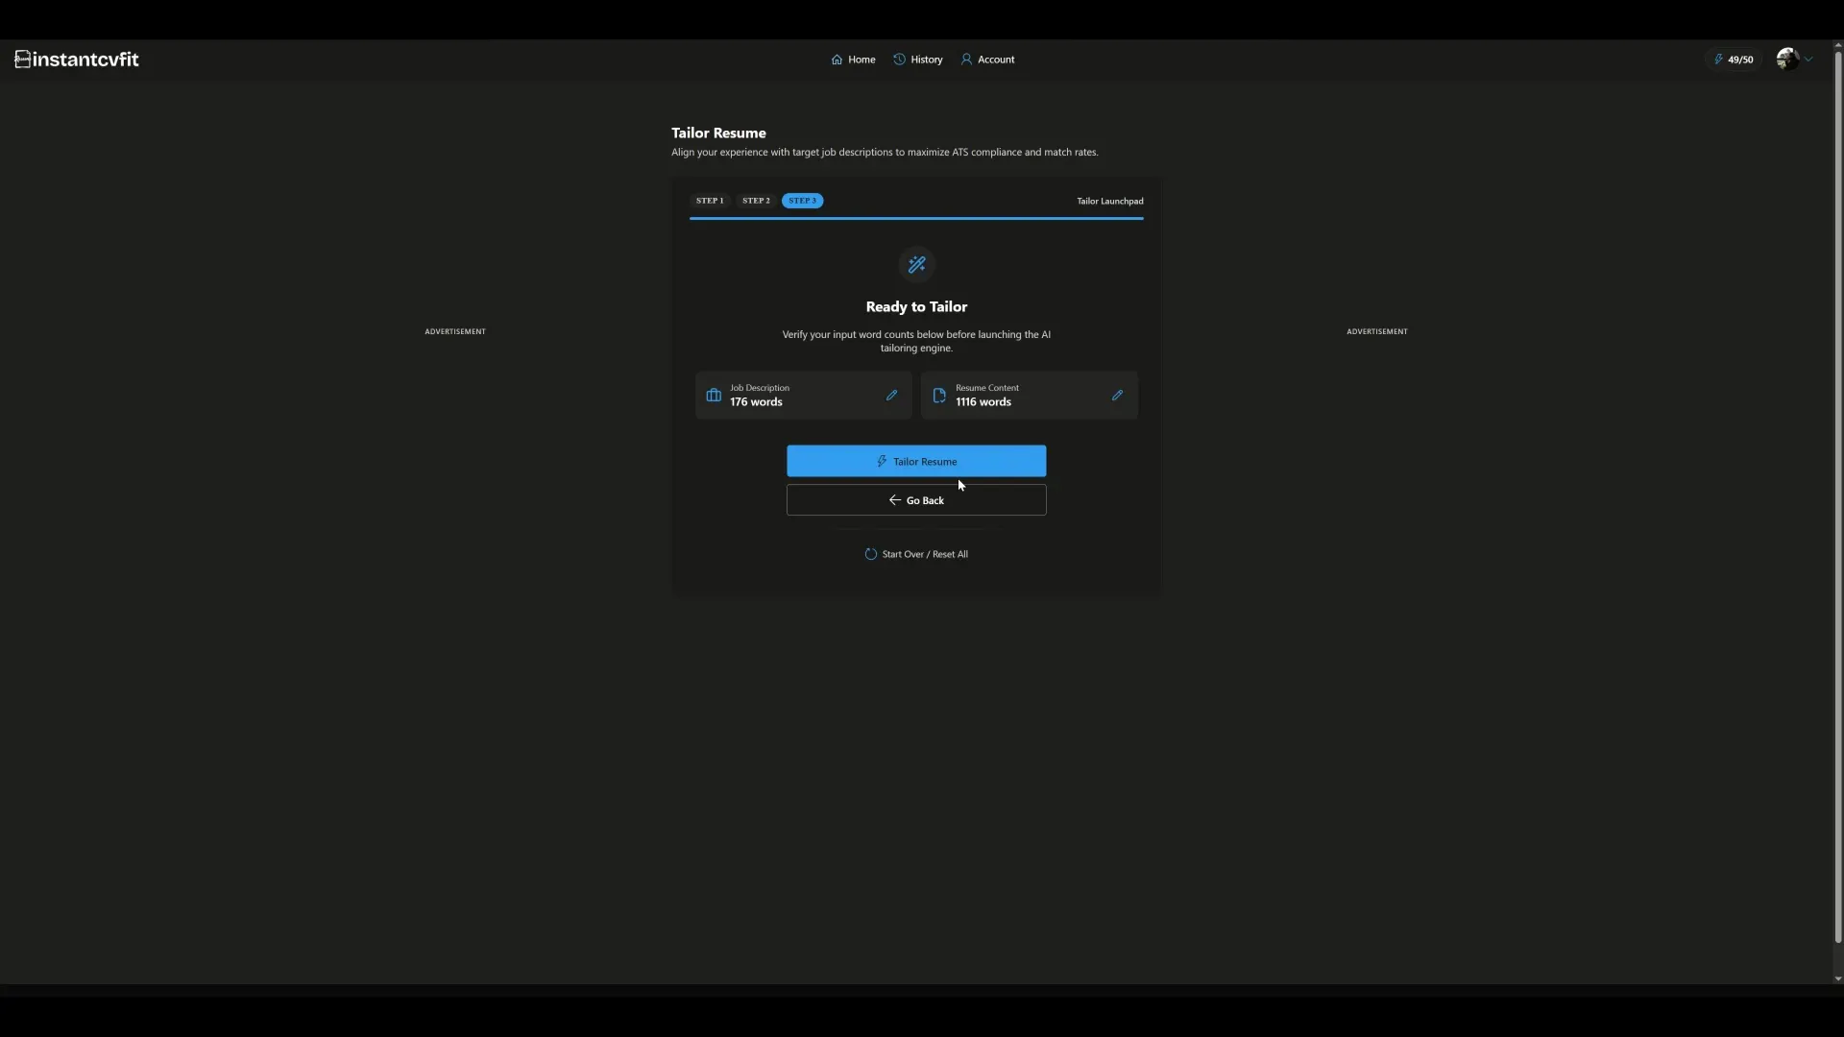Click the Ready to Tailor heading
Screen dimensions: 1844x1037
click(x=916, y=307)
